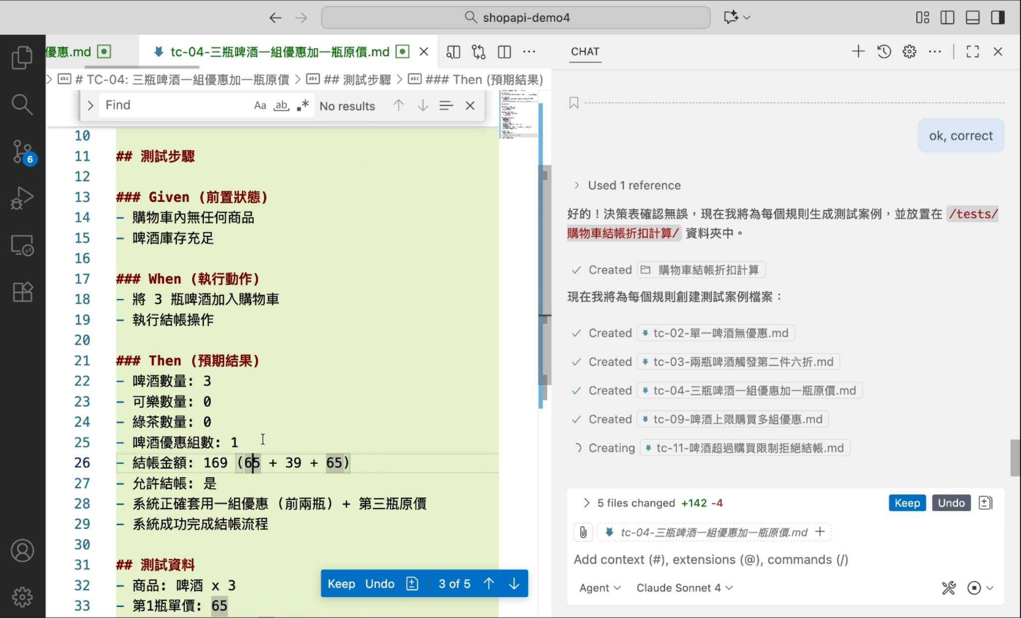Open the Remote Explorer sidebar icon
Screen dimensions: 1021x618
point(22,245)
